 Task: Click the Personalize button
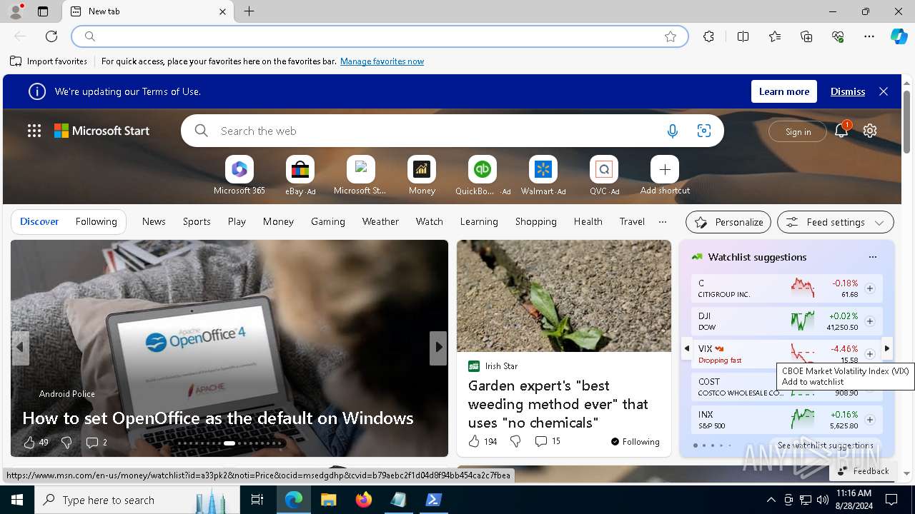[728, 222]
